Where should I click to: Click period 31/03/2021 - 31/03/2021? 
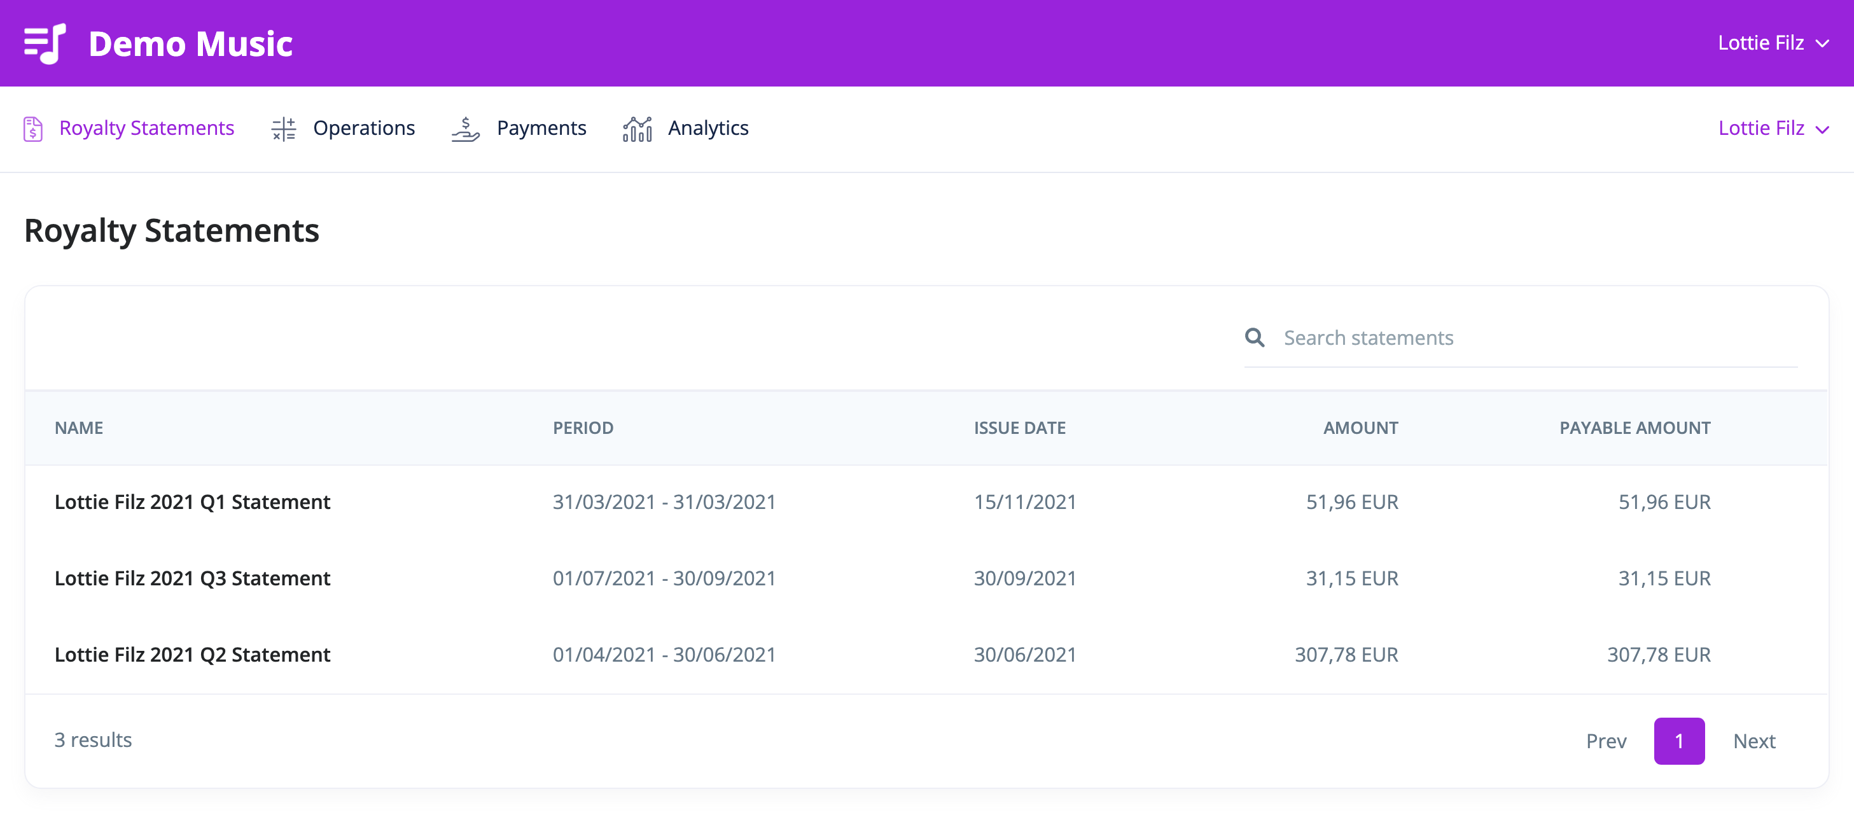664,501
